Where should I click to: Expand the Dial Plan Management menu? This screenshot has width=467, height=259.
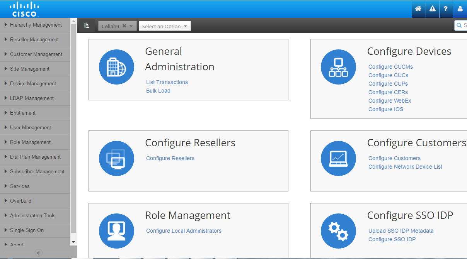(35, 157)
